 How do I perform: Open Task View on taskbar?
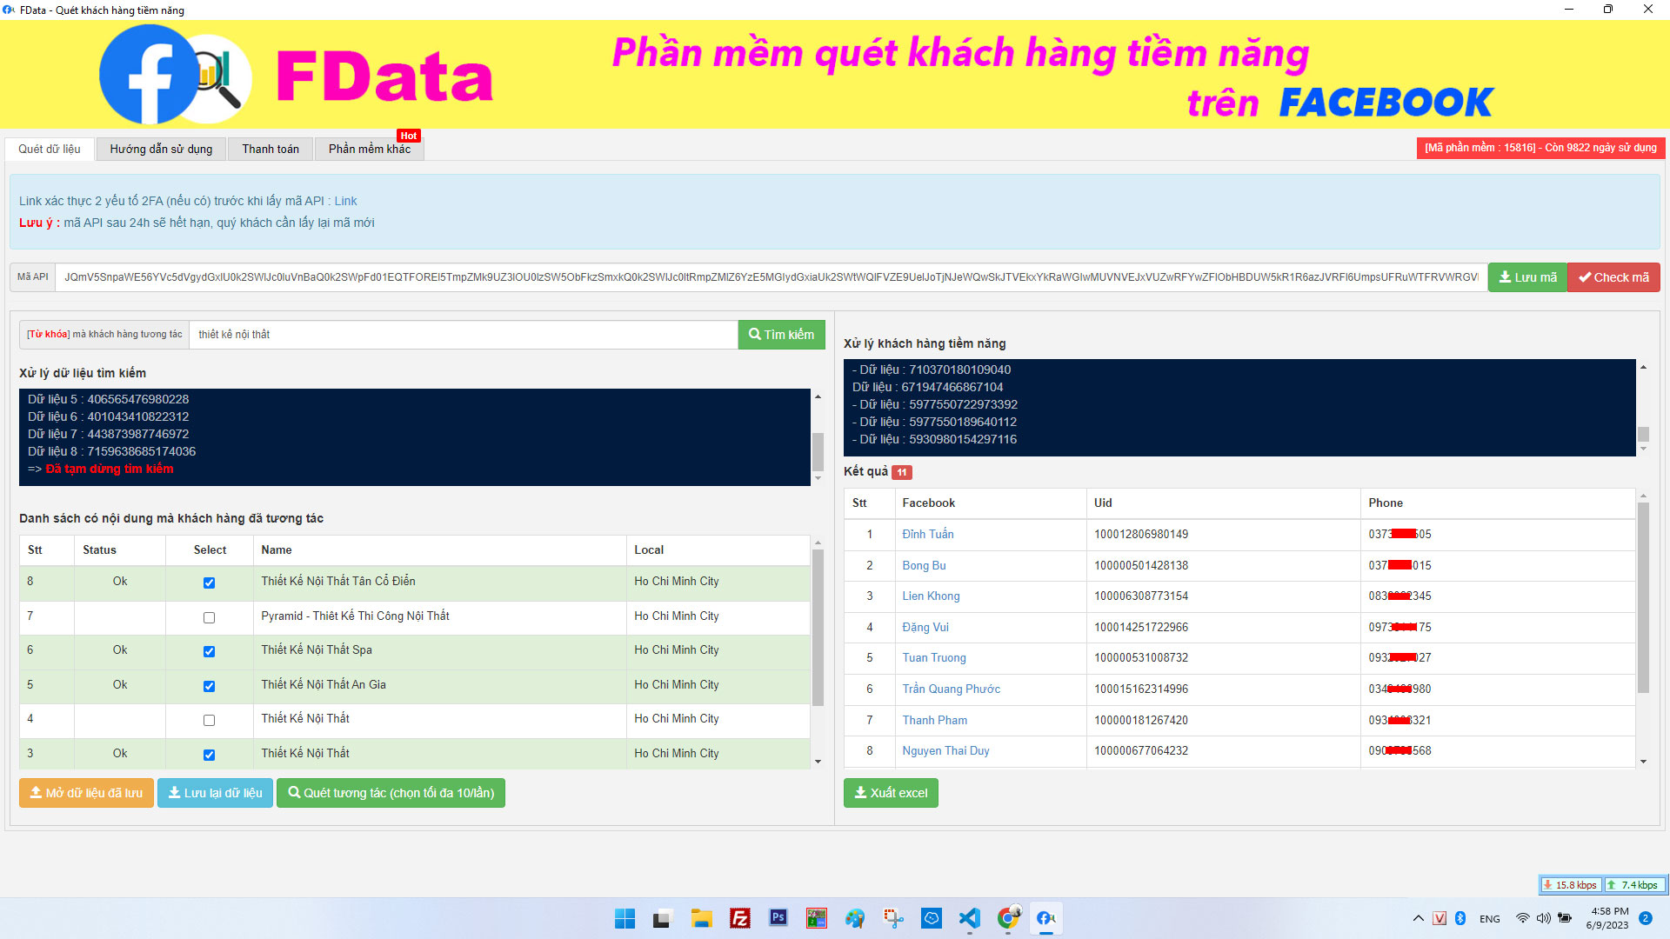pos(663,918)
